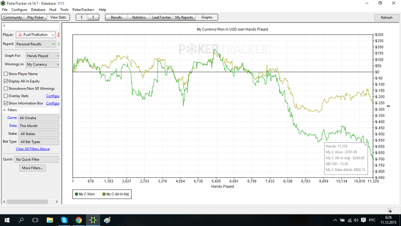The height and width of the screenshot is (226, 401).
Task: Click the PokerTracker taskbar icon
Action: tap(93, 220)
